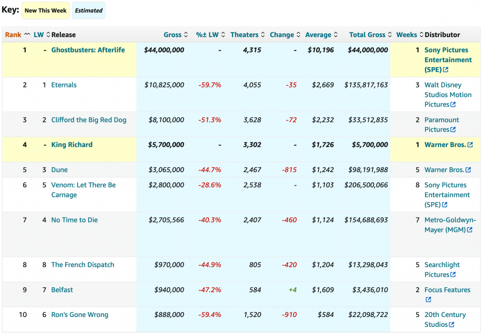The width and height of the screenshot is (481, 333).
Task: Open Ghostbusters: Afterlife release page
Action: (88, 50)
